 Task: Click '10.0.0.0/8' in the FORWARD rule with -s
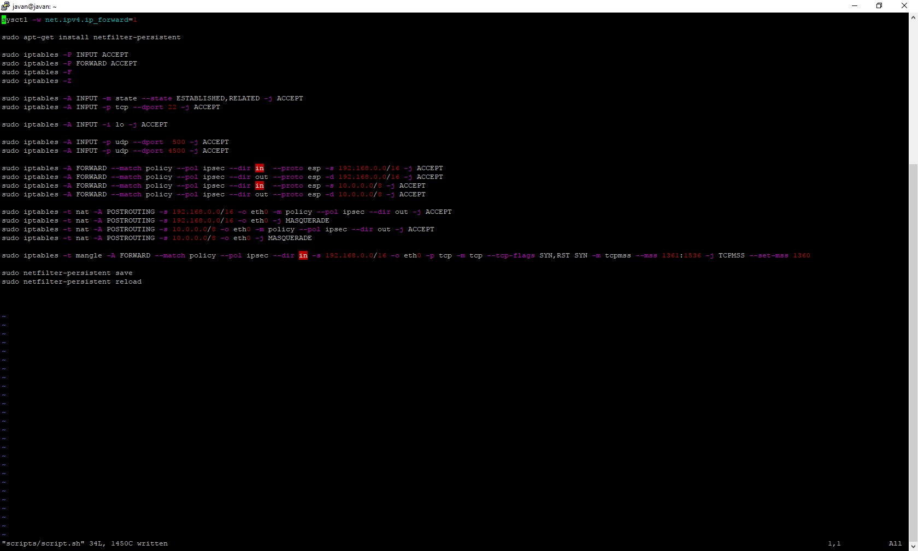point(360,185)
